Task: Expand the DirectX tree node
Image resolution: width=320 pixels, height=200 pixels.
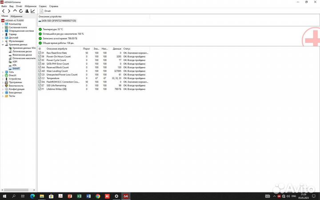Action: pos(3,76)
